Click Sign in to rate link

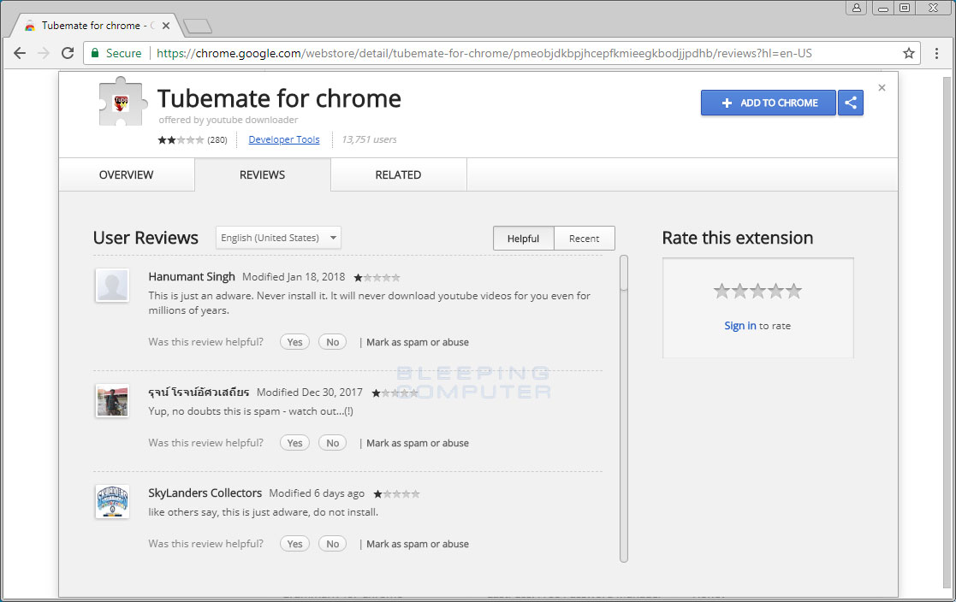pyautogui.click(x=740, y=326)
